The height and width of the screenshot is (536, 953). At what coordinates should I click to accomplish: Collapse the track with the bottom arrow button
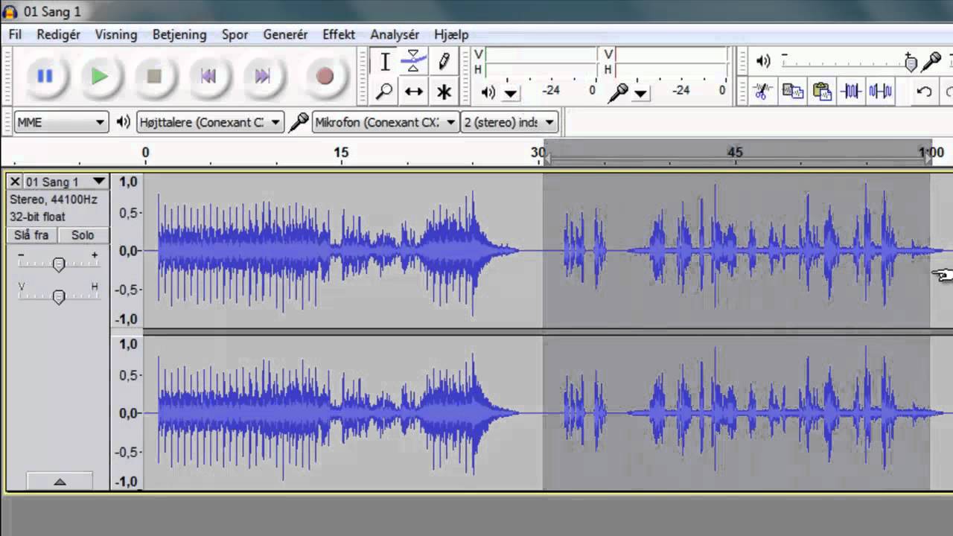60,481
